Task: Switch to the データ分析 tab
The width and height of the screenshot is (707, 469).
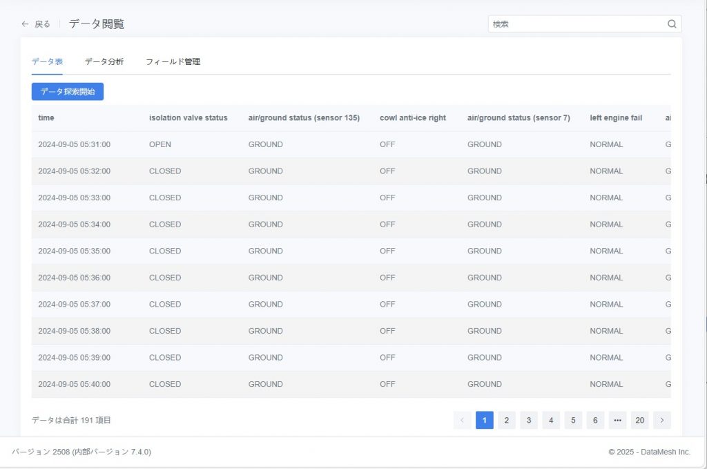Action: [104, 61]
